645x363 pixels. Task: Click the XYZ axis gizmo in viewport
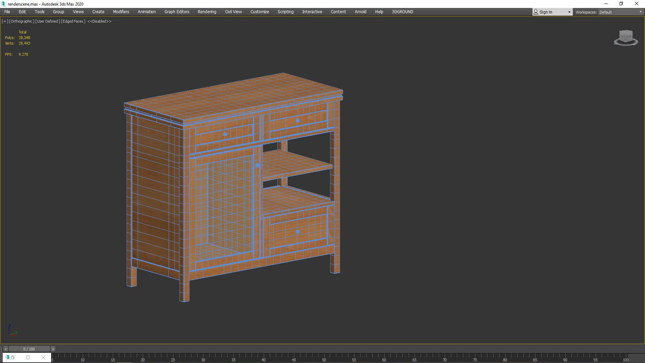tap(12, 330)
